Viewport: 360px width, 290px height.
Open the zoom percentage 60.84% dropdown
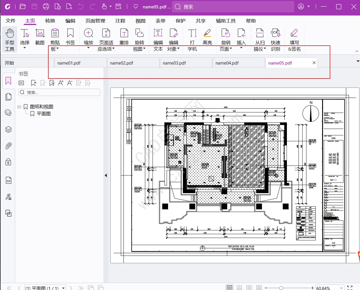(x=341, y=288)
